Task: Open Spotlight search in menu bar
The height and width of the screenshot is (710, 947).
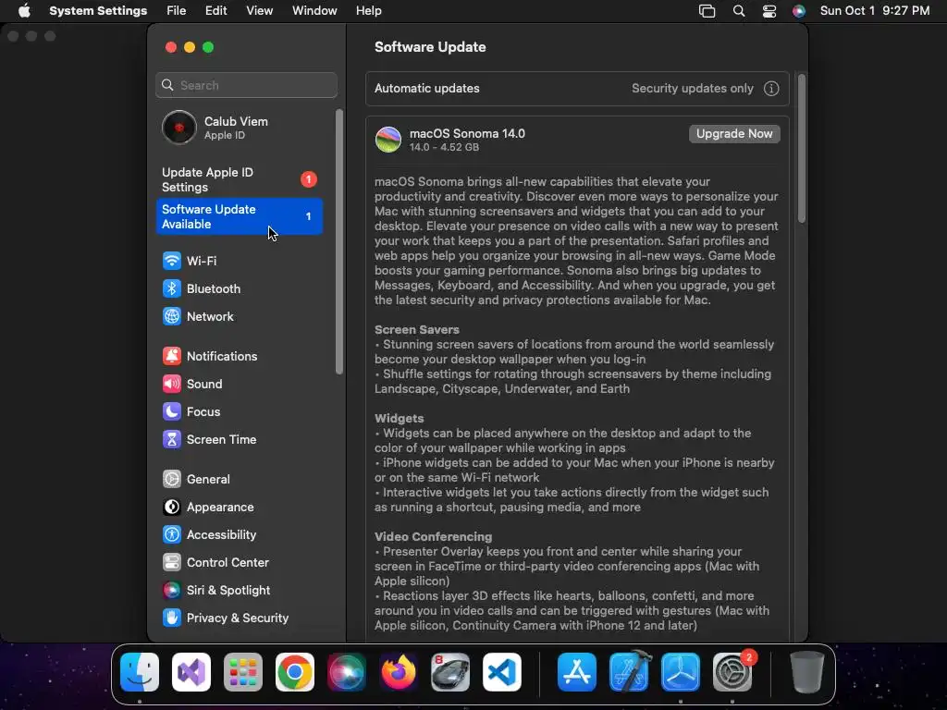Action: pos(739,11)
